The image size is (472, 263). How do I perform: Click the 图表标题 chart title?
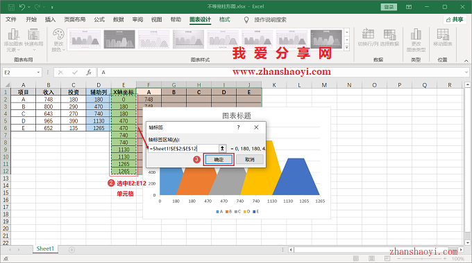point(237,116)
